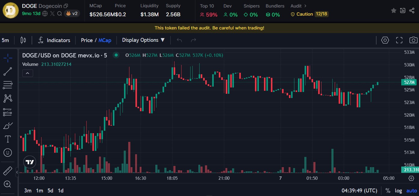
Task: Open the Fibonacci retracement tools
Action: 8,85
